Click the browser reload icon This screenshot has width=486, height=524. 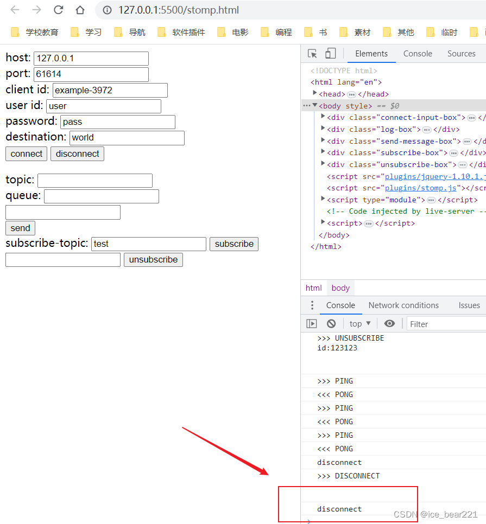coord(59,10)
